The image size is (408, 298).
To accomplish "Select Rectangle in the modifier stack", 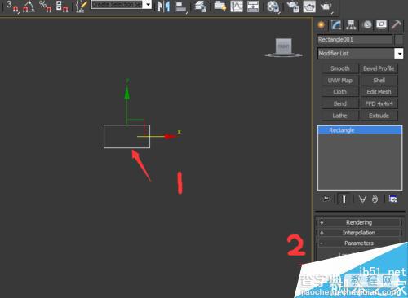I will 360,130.
